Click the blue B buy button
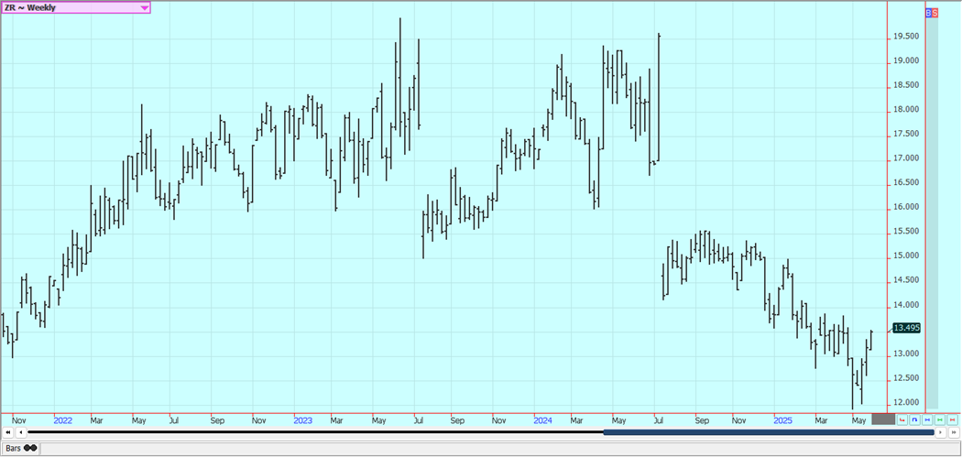Viewport: 962px width, 457px height. (928, 13)
